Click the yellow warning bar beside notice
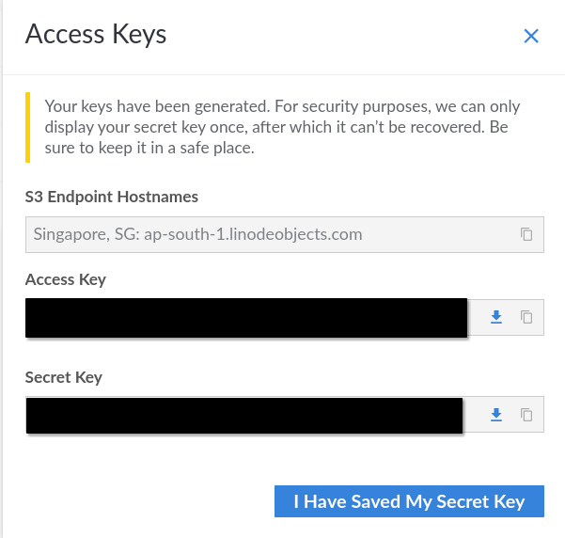Viewport: 565px width, 538px height. pyautogui.click(x=28, y=127)
